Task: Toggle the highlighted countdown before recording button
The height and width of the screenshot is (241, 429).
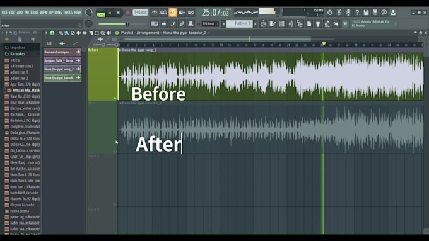Action: point(173,13)
